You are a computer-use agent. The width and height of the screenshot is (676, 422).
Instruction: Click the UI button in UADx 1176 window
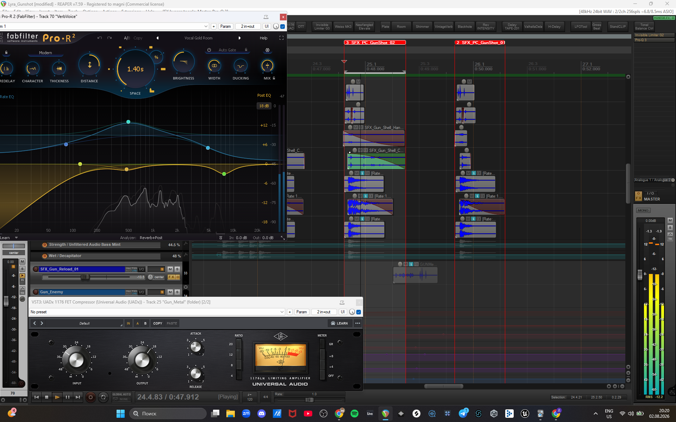(x=343, y=312)
